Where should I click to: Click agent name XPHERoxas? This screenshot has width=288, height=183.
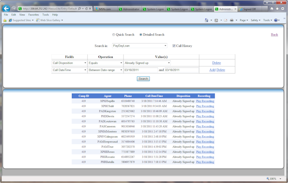point(108,152)
